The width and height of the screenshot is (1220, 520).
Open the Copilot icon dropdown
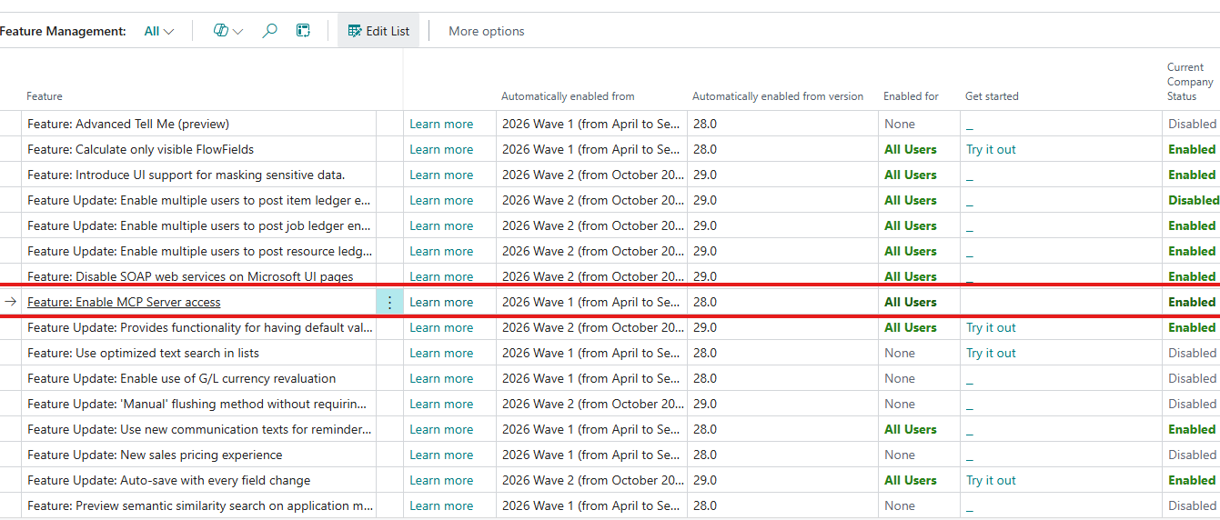[227, 31]
